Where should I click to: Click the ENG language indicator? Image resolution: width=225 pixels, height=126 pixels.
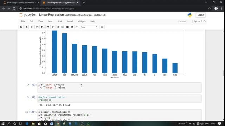click(x=207, y=124)
